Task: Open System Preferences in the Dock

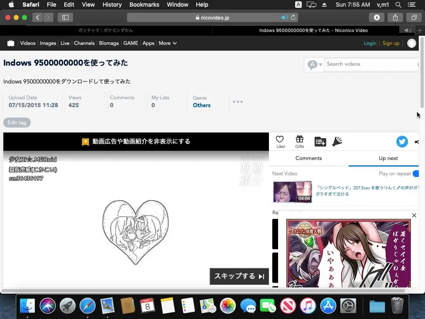Action: [x=348, y=306]
